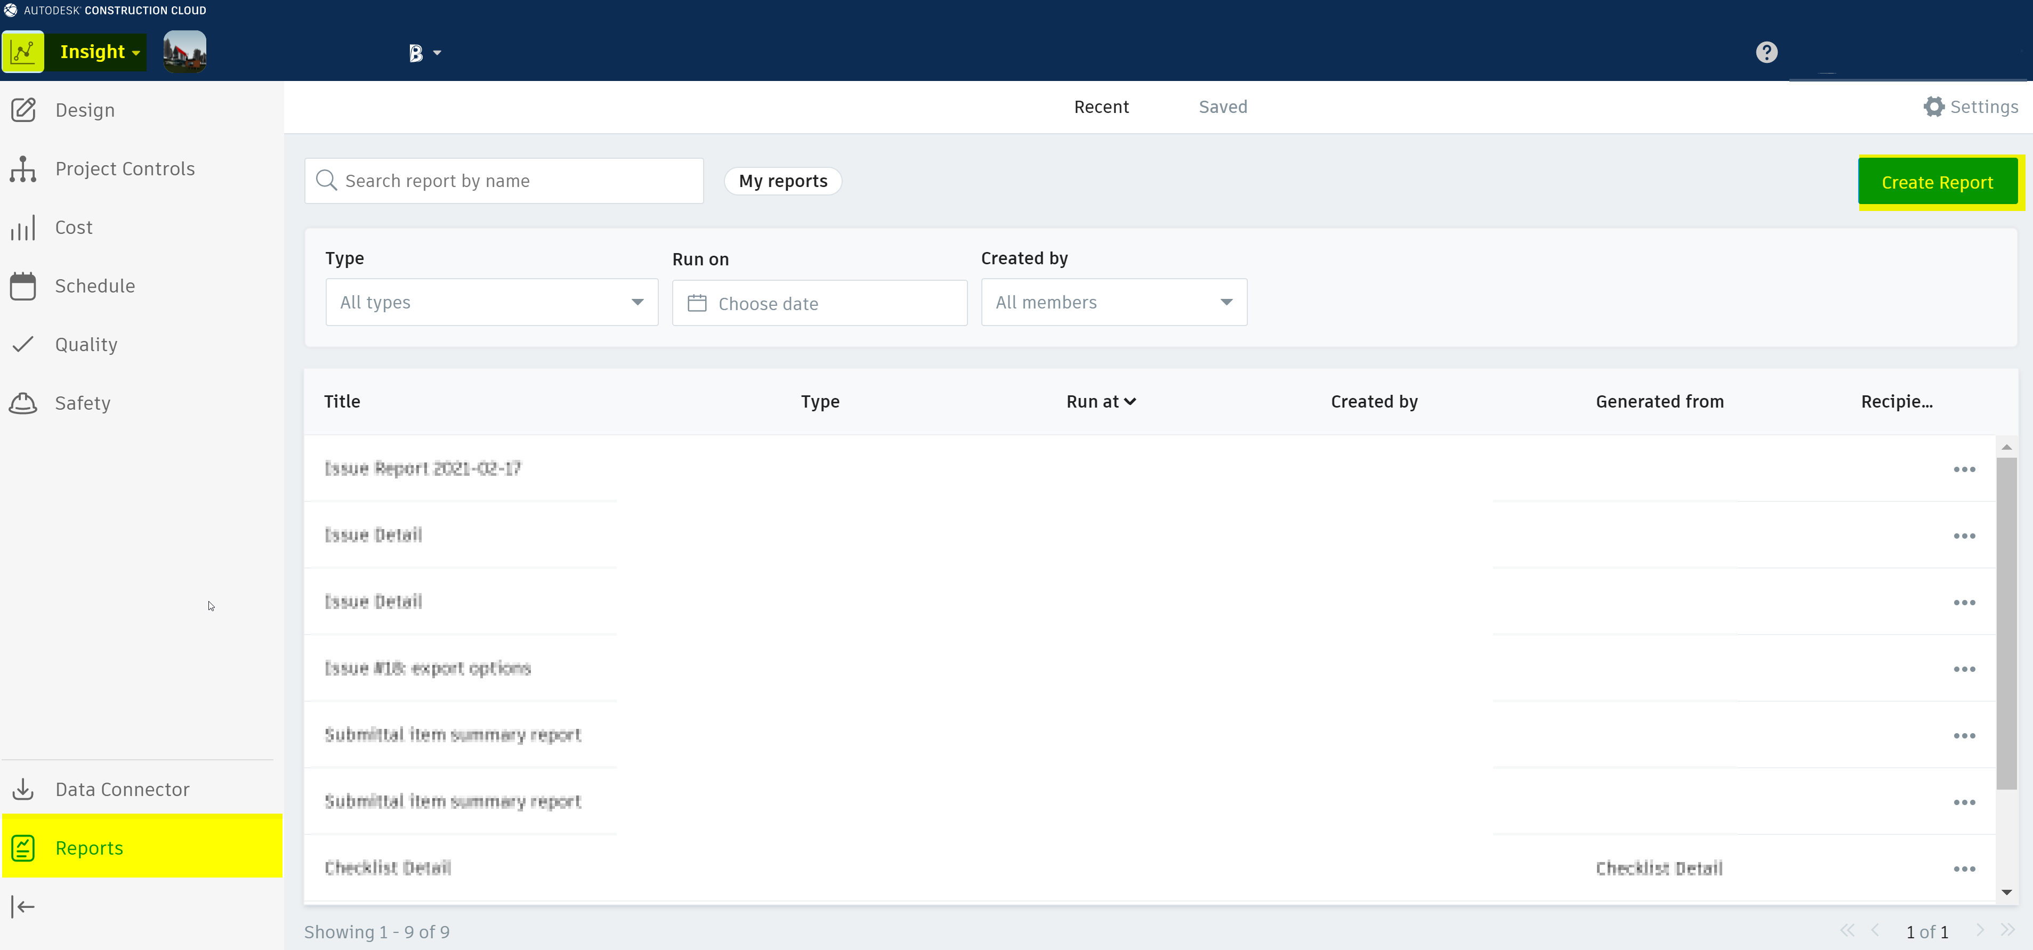Switch to the Recent tab
The width and height of the screenshot is (2033, 950).
click(x=1101, y=107)
